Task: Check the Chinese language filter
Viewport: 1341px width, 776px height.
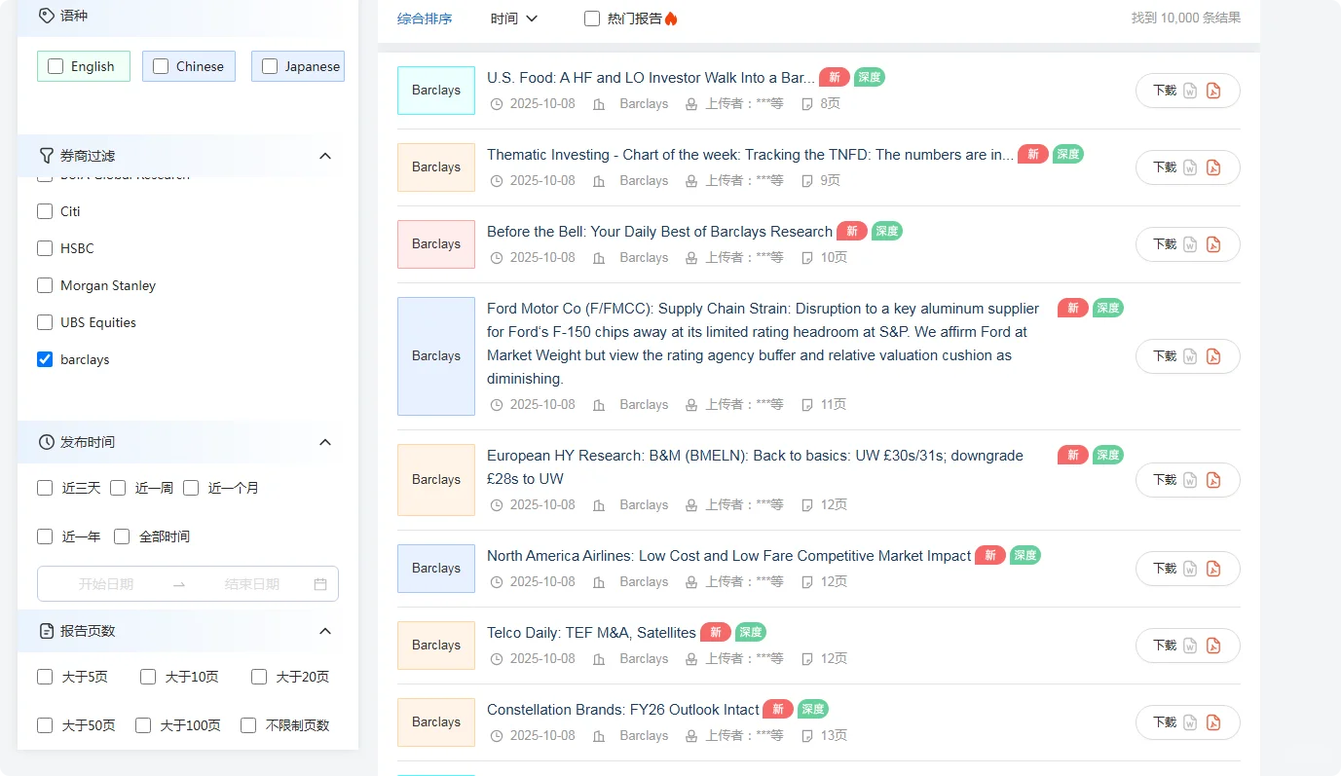Action: pos(161,66)
